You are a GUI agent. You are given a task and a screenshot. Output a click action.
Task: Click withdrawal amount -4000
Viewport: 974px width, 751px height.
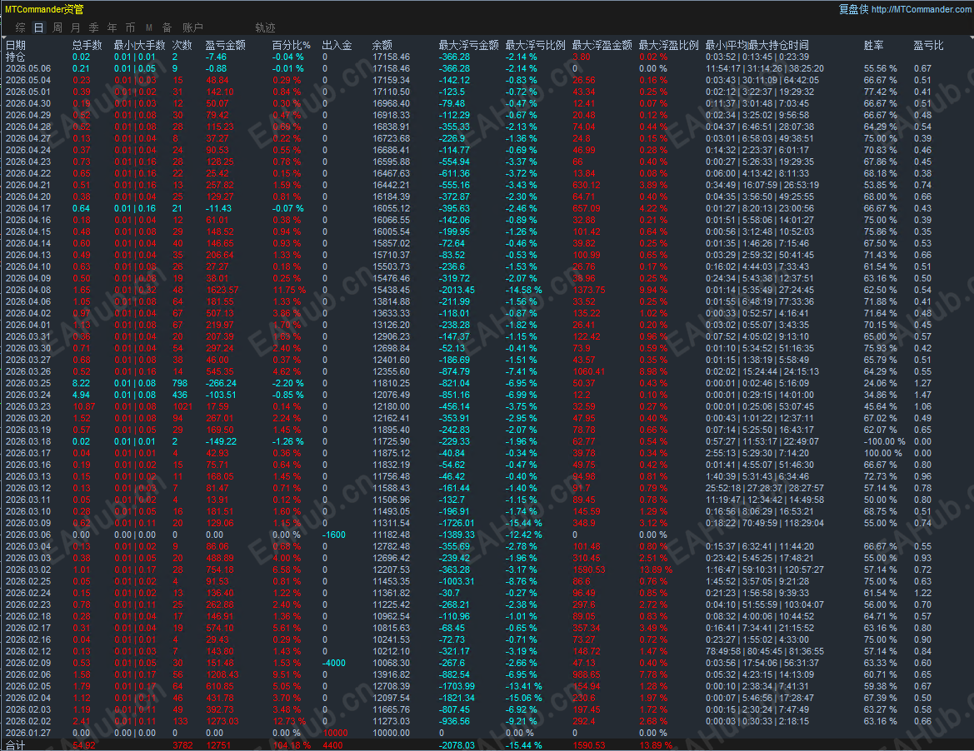coord(334,663)
